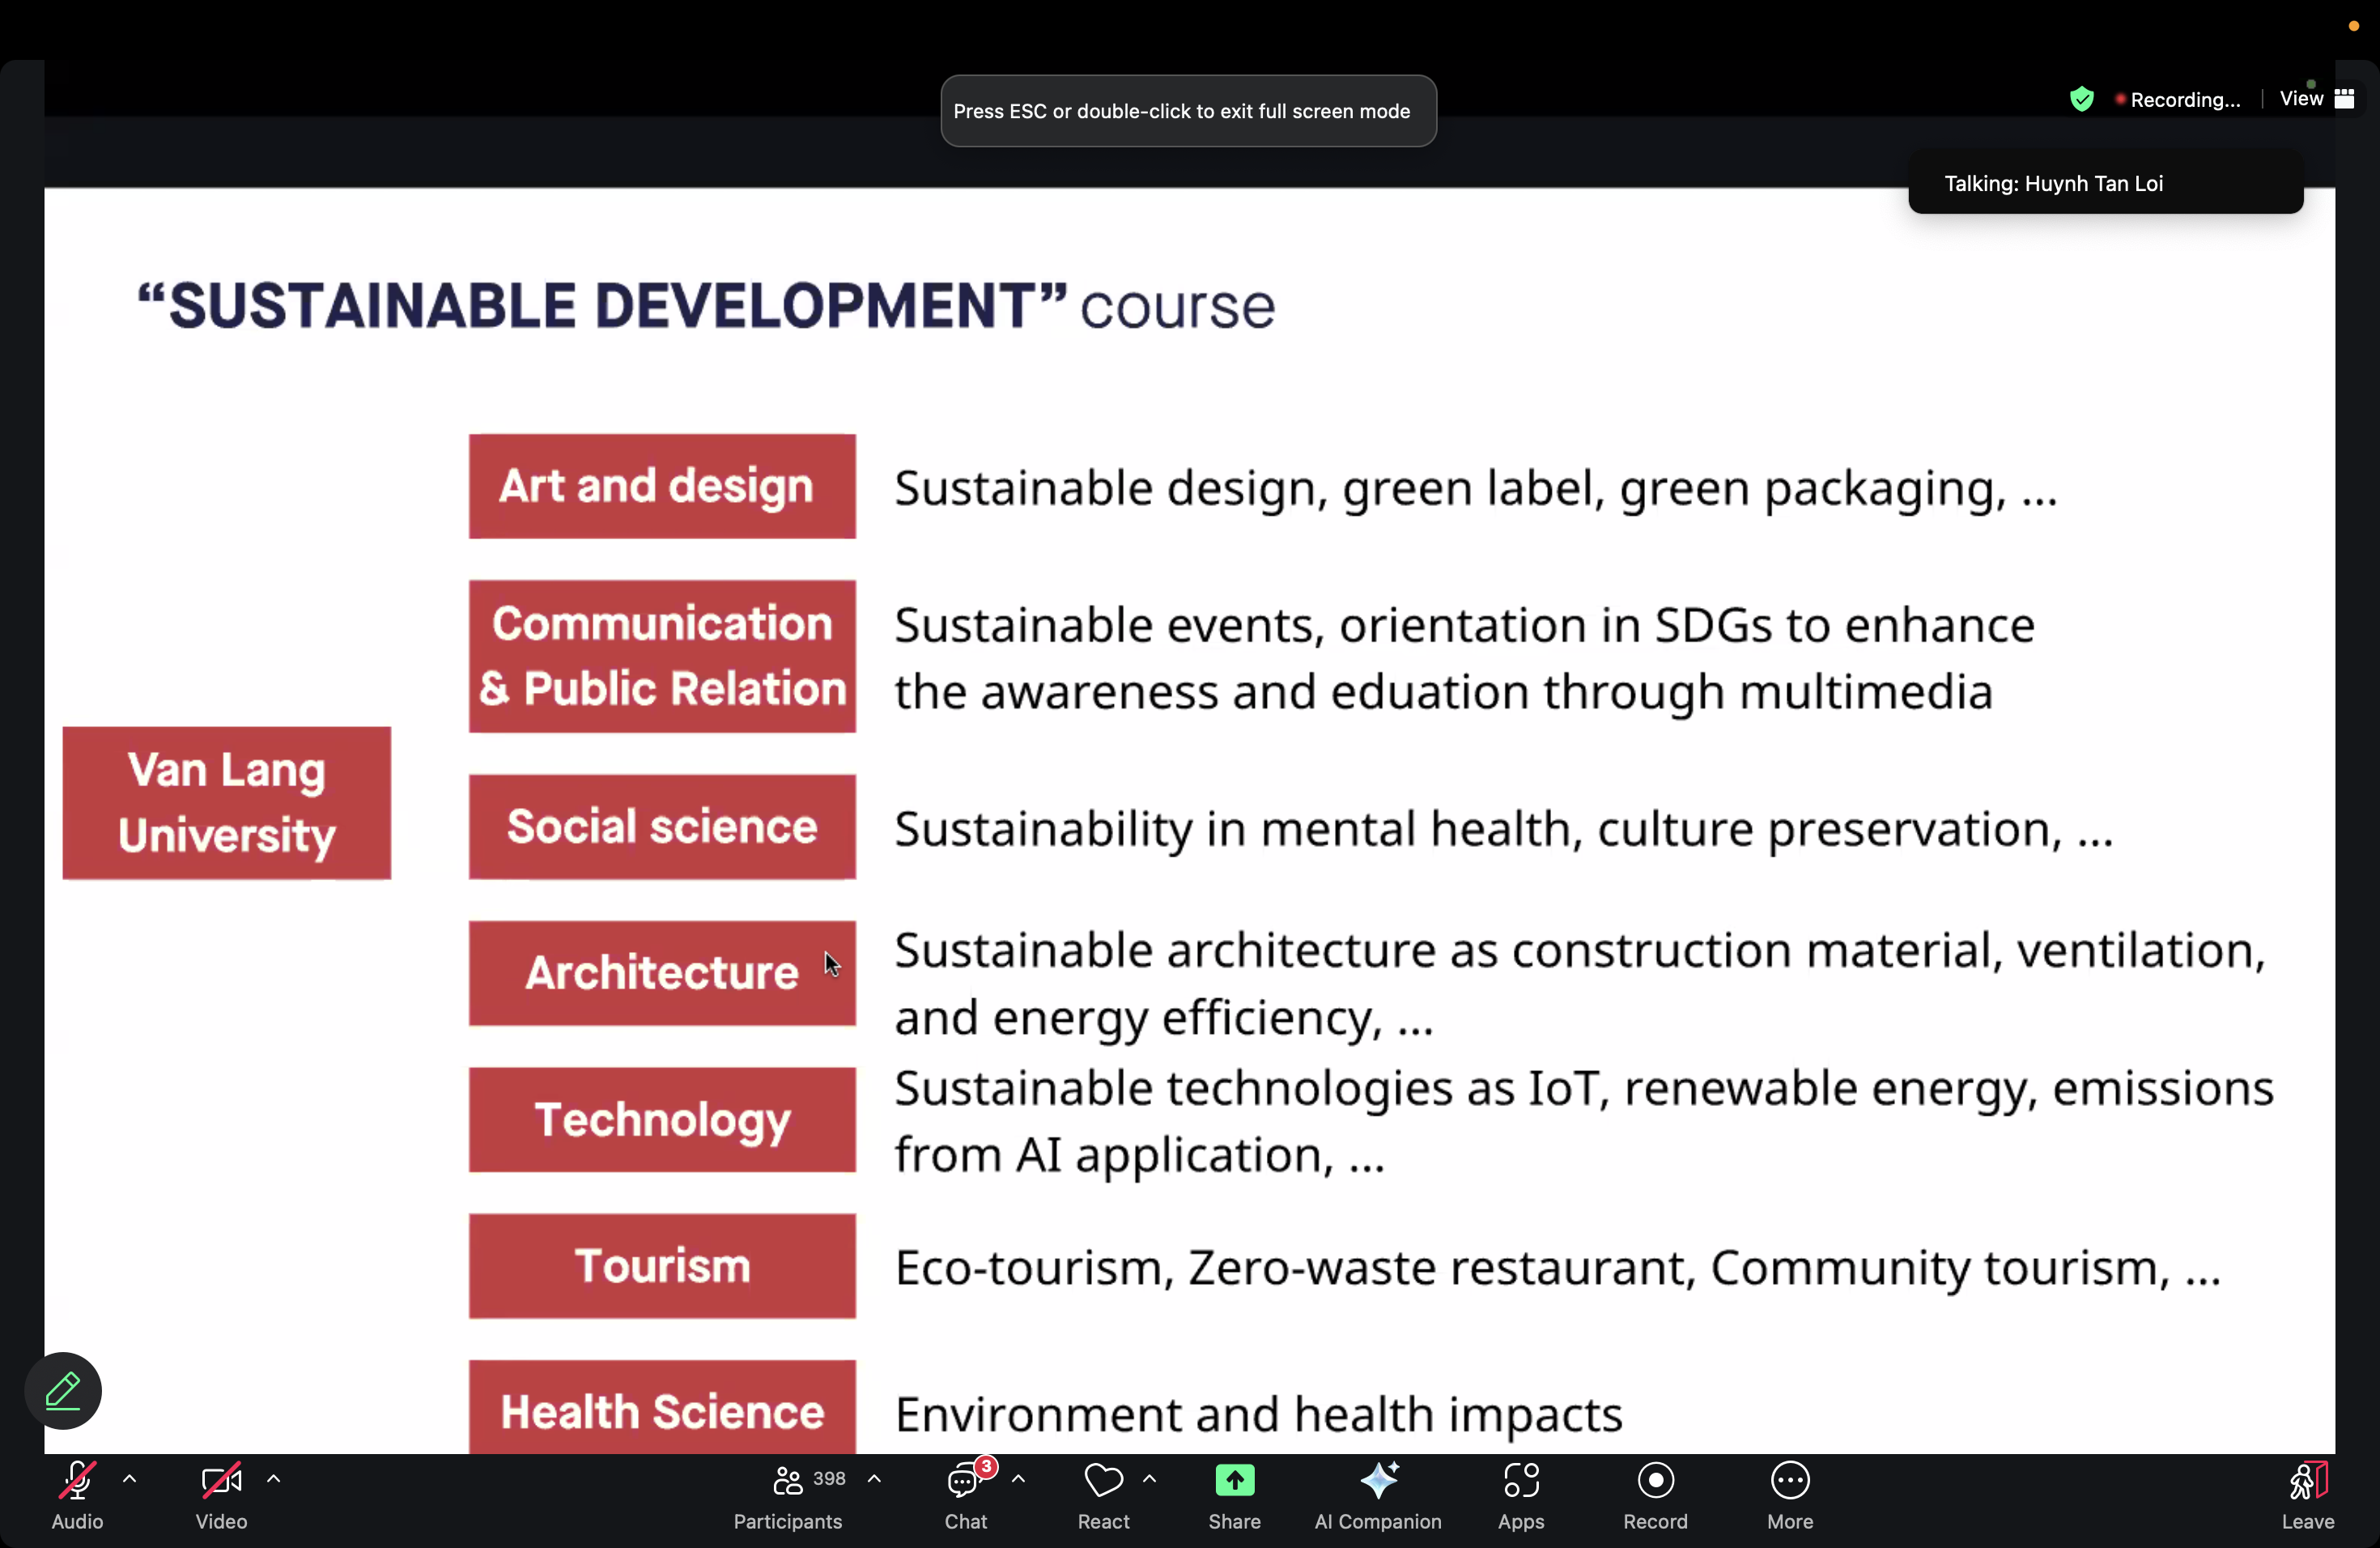Open the Participants panel icon
The width and height of the screenshot is (2380, 1548).
pos(788,1481)
